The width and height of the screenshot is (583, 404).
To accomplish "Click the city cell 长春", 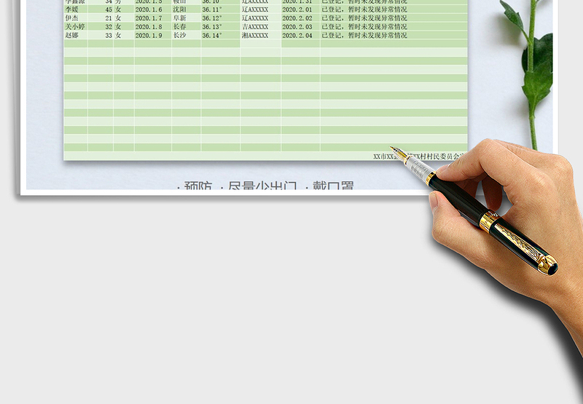I will point(179,27).
